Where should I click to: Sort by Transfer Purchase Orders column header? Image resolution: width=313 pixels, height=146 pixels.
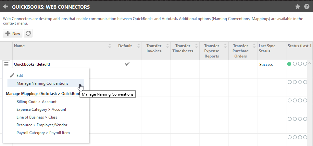coord(243,51)
